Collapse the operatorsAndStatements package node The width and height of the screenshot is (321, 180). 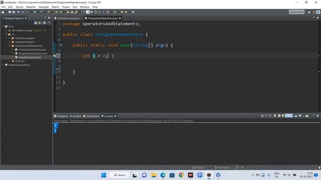pos(10,45)
